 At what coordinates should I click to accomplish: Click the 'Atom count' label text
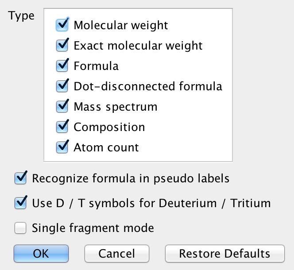[106, 147]
